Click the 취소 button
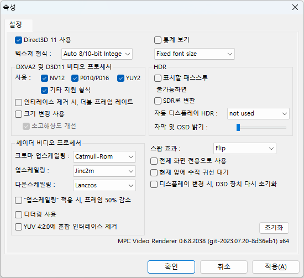The height and width of the screenshot is (278, 304). [x=224, y=267]
